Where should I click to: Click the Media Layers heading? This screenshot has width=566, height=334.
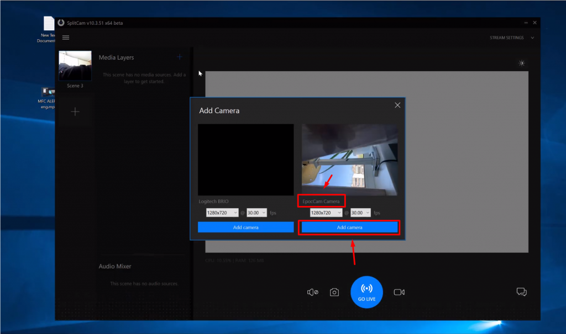[116, 57]
